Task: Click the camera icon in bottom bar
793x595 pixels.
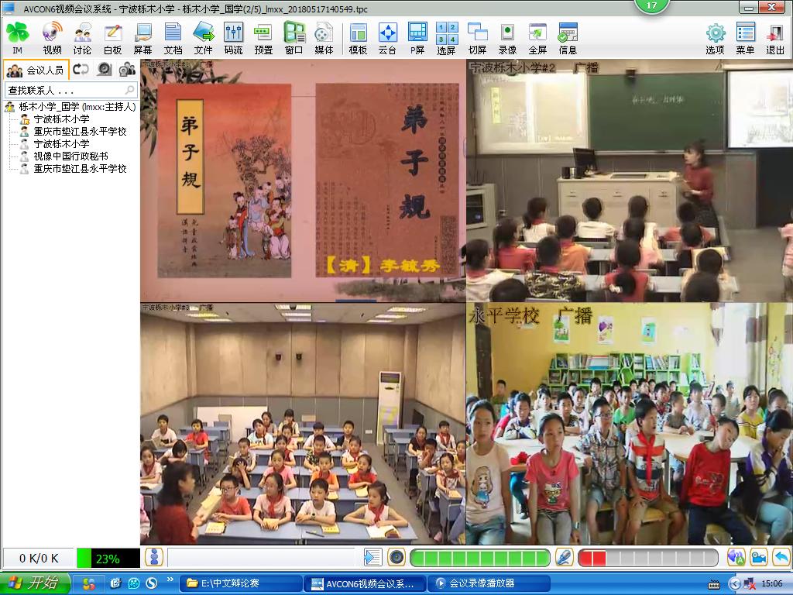Action: pos(759,557)
